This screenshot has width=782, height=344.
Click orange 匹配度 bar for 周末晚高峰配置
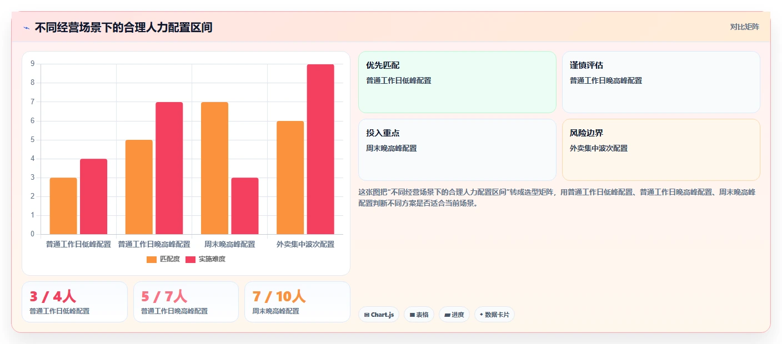tap(214, 168)
